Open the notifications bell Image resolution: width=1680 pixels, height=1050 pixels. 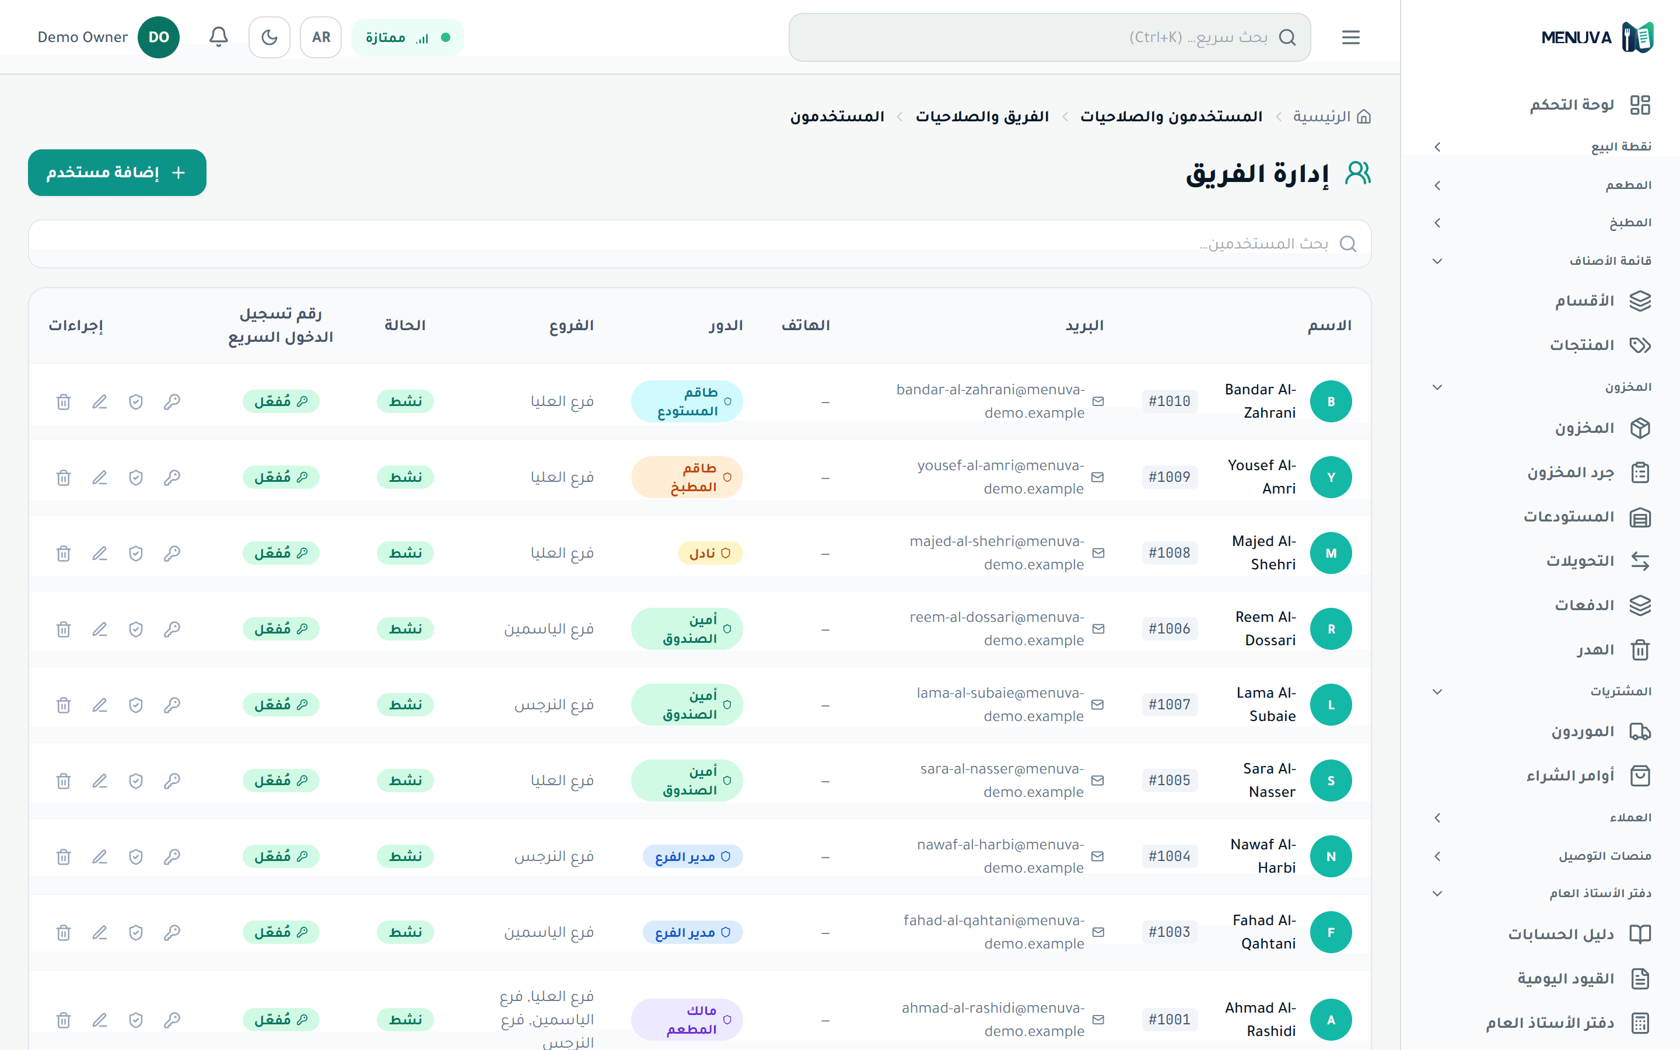click(x=219, y=37)
